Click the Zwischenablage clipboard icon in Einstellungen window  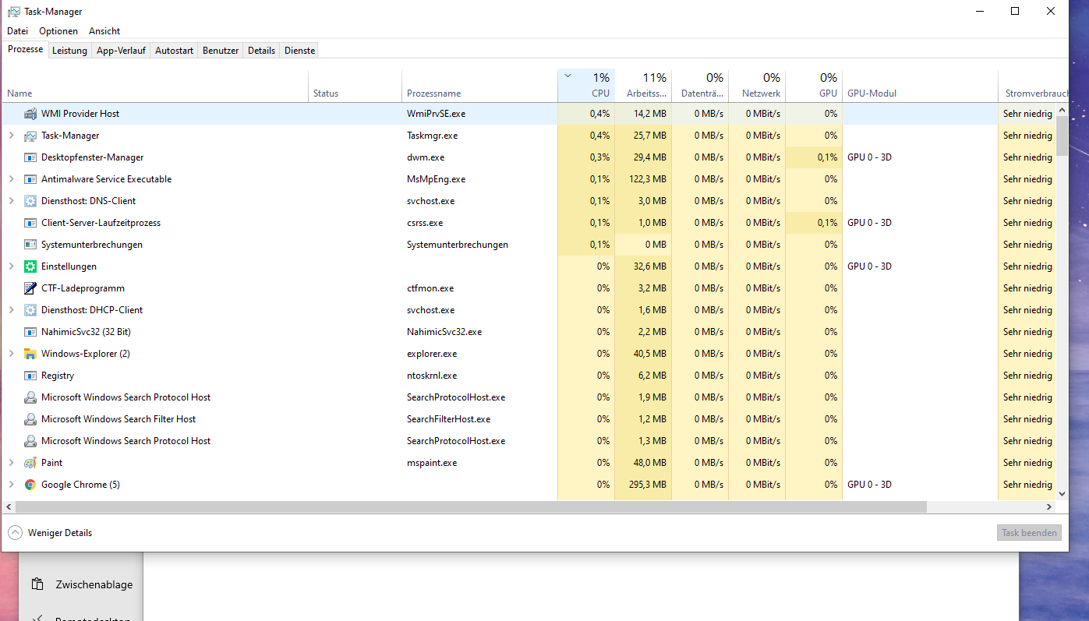pyautogui.click(x=37, y=584)
